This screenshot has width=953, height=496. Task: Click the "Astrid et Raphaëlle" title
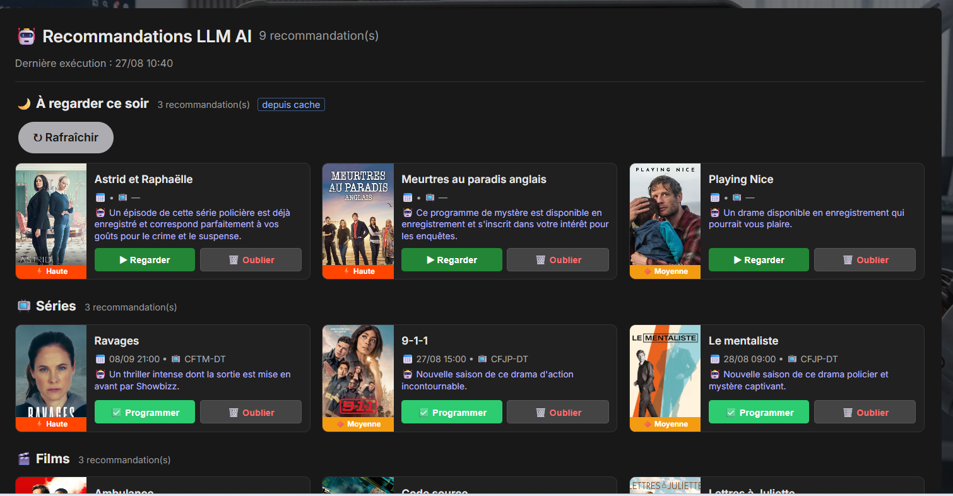coord(144,179)
